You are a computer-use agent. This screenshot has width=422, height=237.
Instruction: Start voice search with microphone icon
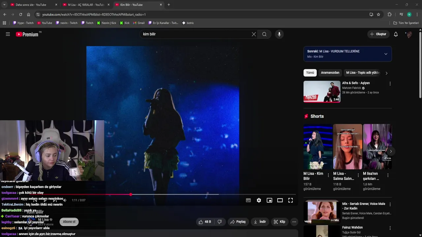point(279,34)
